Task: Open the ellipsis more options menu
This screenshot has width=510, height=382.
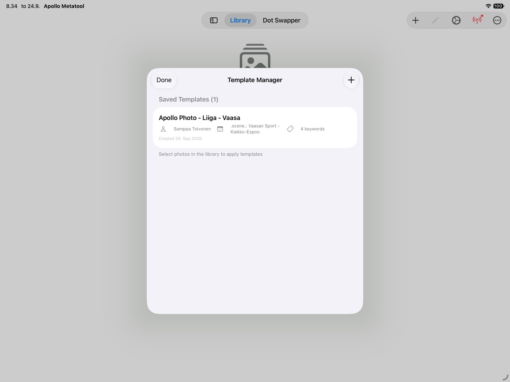Action: click(x=497, y=20)
